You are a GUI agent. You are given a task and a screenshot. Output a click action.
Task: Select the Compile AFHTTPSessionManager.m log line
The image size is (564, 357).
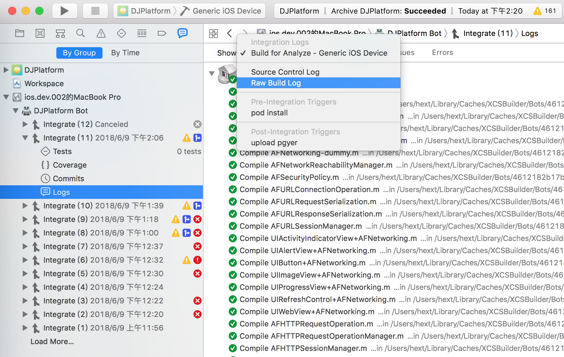(x=396, y=348)
